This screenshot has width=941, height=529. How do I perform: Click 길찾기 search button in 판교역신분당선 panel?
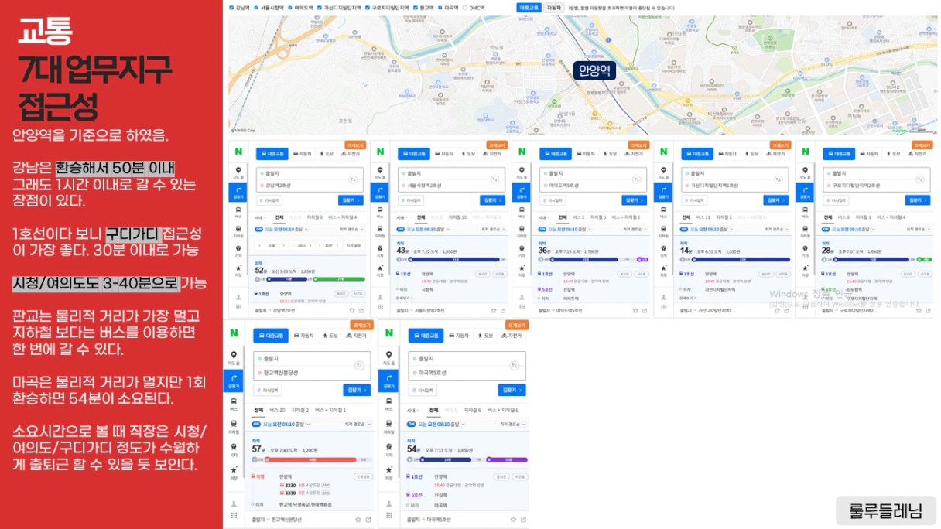click(357, 390)
